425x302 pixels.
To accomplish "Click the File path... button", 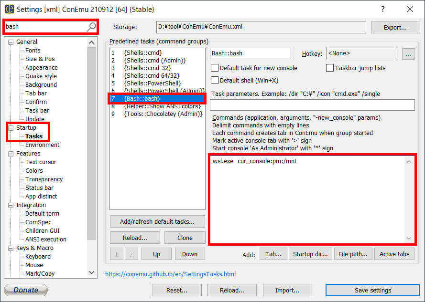I will (x=353, y=254).
